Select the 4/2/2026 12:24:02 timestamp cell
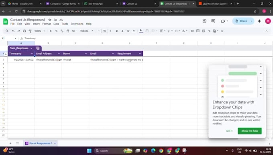273x155 pixels. [x=21, y=60]
